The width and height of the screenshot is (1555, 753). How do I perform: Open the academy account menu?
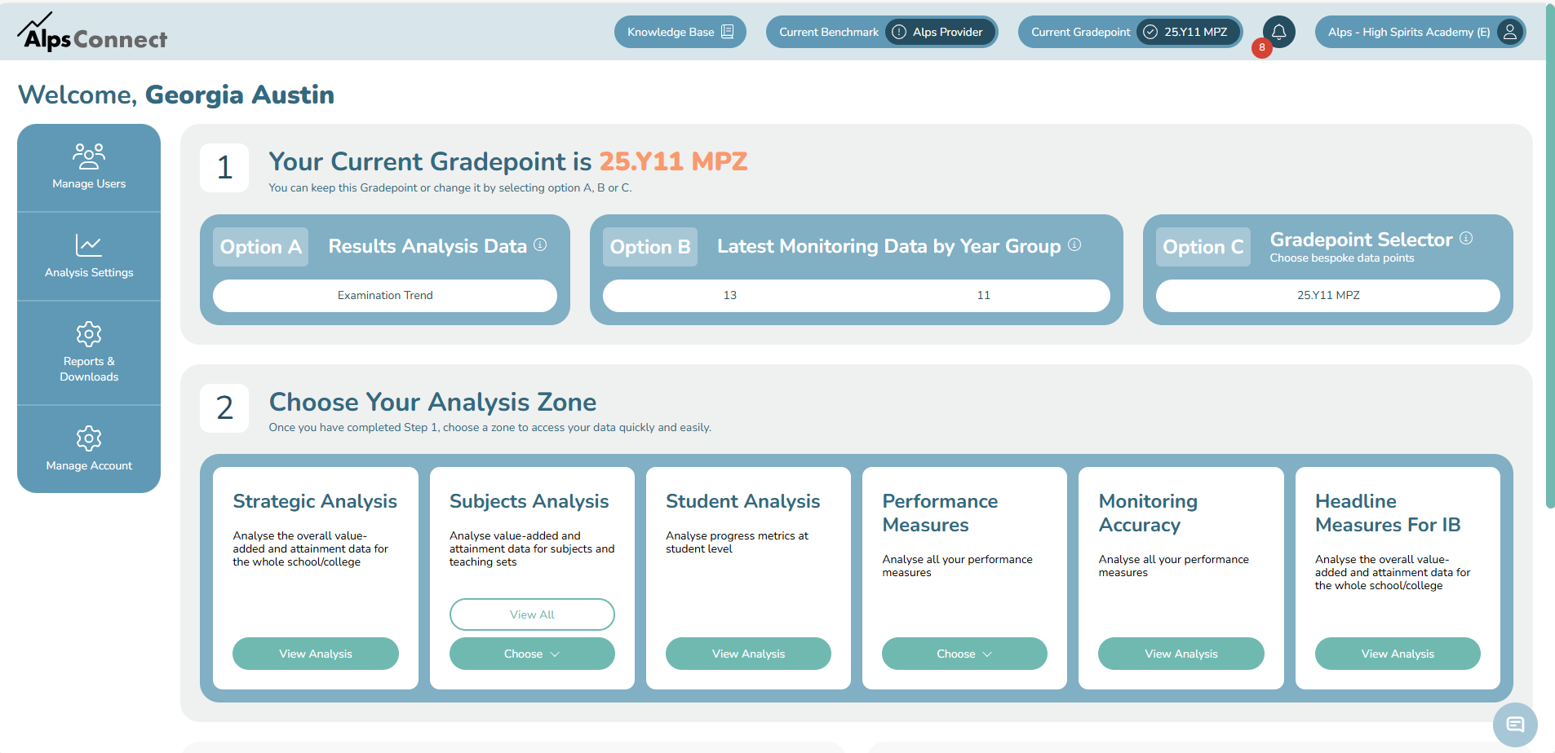(1420, 32)
